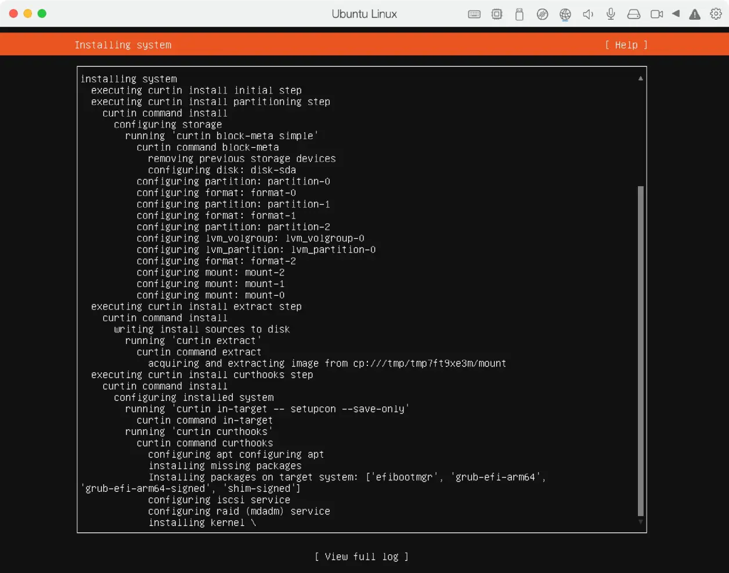Open the warning triangle alert
Viewport: 729px width, 573px height.
[695, 14]
